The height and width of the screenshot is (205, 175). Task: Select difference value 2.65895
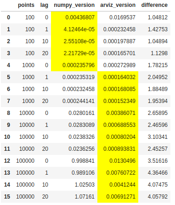pyautogui.click(x=154, y=113)
